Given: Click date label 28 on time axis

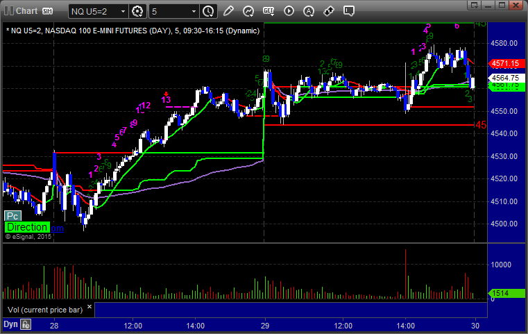Looking at the screenshot, I should point(54,326).
